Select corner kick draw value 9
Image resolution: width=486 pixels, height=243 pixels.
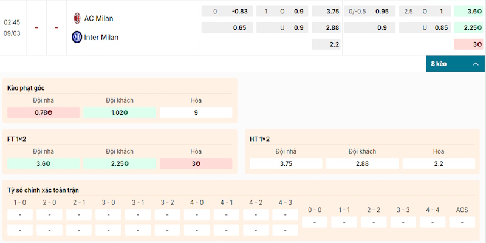point(196,112)
